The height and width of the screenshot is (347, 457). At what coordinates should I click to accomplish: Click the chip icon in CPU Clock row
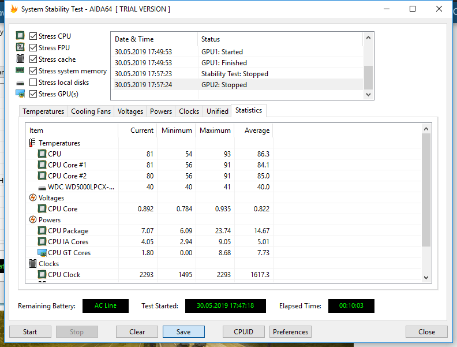pos(42,275)
